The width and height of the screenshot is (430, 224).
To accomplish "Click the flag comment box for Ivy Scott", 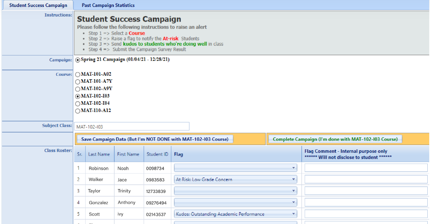I will click(x=366, y=214).
